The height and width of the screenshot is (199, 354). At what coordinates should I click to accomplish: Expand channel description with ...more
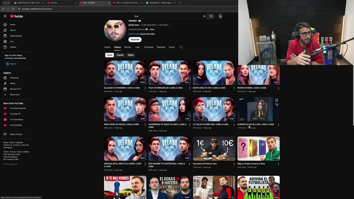(151, 29)
